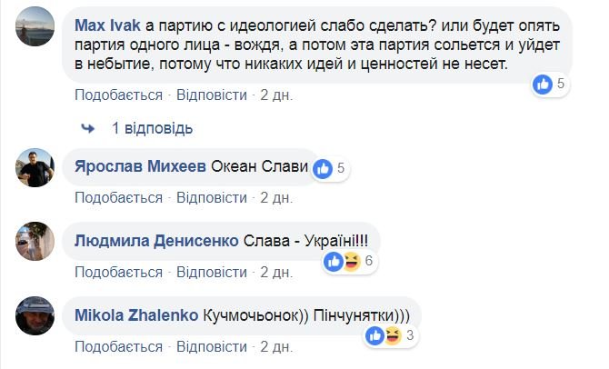Open Людмила Денисенко's avatar thumbnail

click(x=35, y=242)
